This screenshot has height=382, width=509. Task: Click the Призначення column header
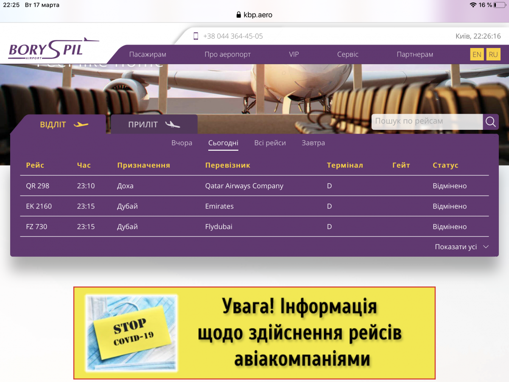[144, 165]
